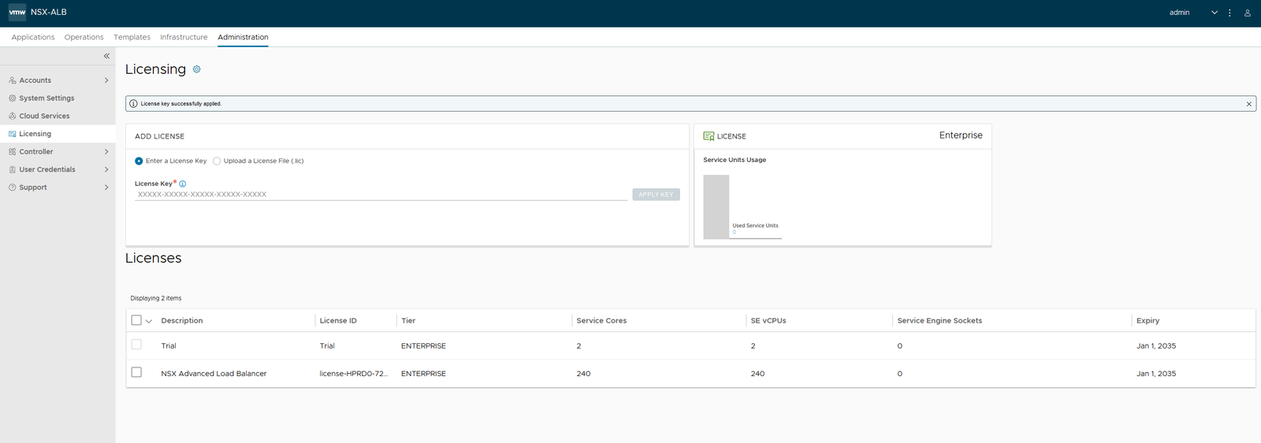Sort by License ID column header

pyautogui.click(x=338, y=320)
